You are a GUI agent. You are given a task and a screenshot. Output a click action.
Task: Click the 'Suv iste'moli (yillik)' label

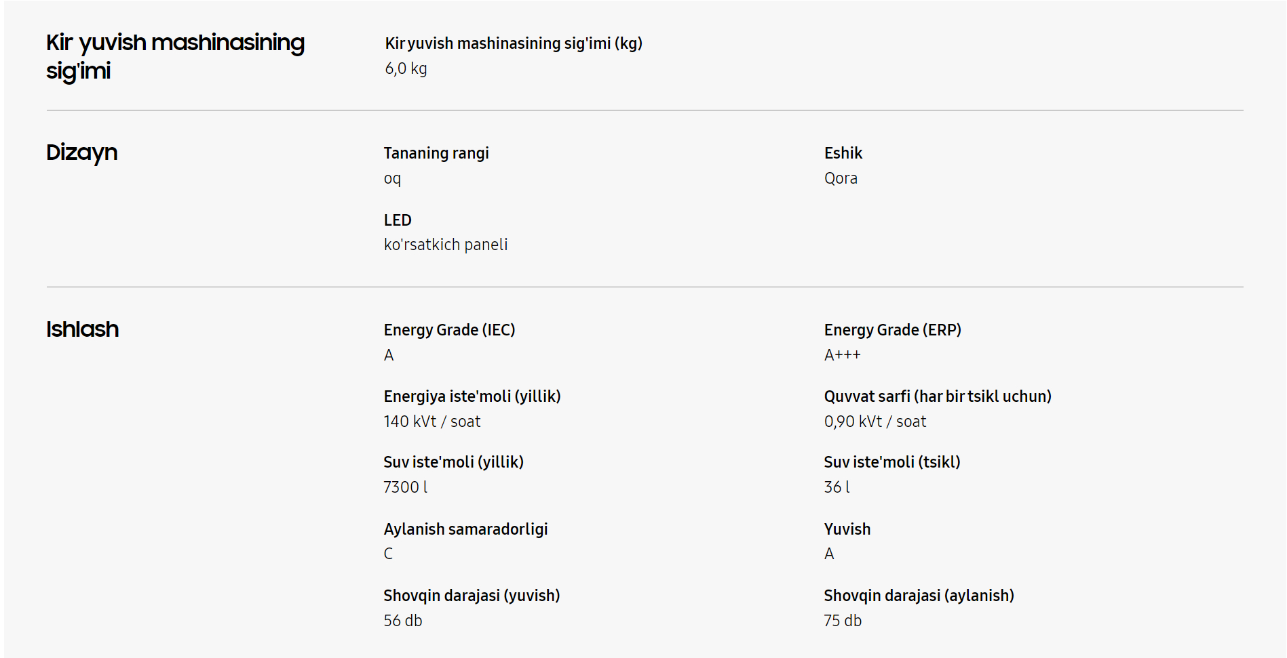453,462
